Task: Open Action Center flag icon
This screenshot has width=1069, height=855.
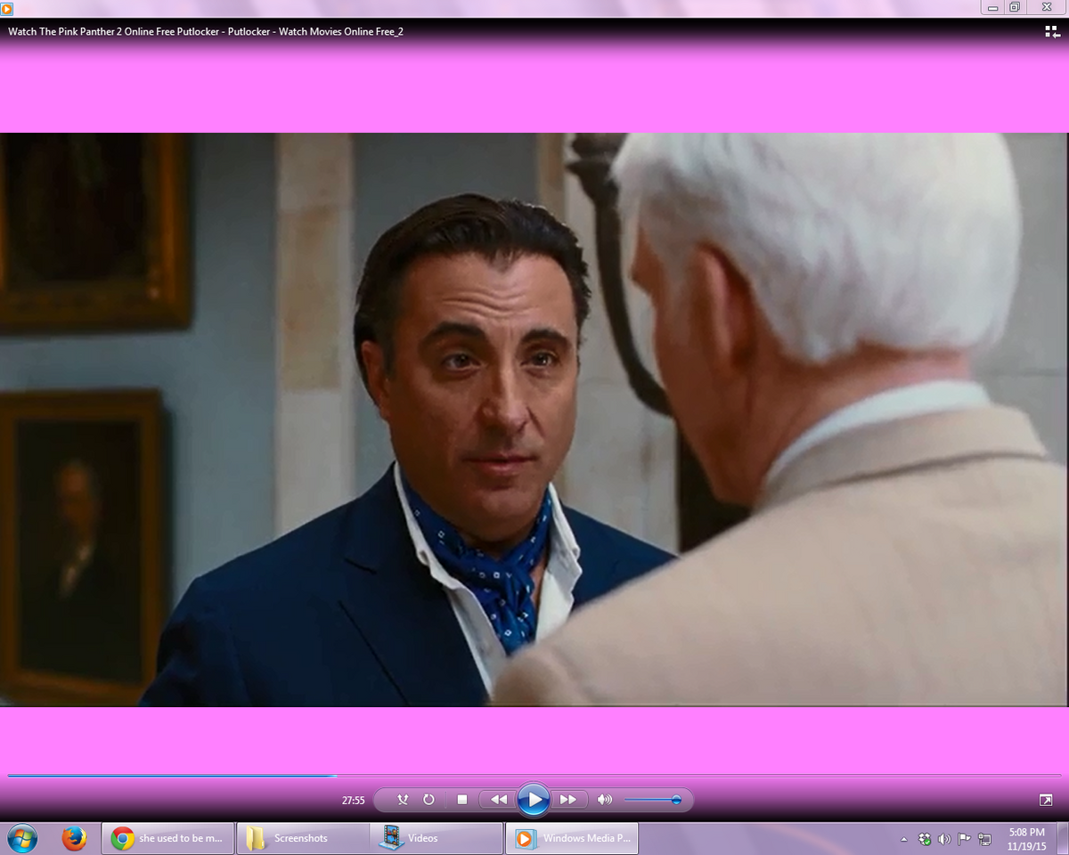Action: click(x=964, y=839)
